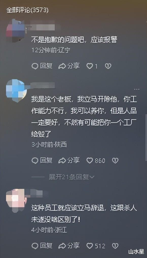
Task: Dislike the Shaanxi comment via broken heart
Action: tap(115, 160)
